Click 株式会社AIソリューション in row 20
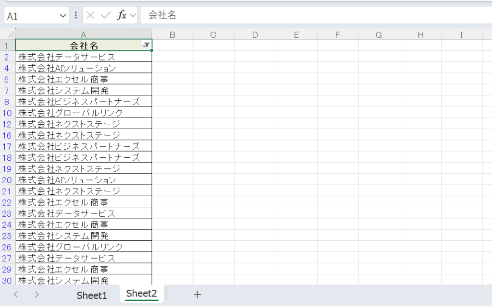492x307 pixels. pos(84,180)
